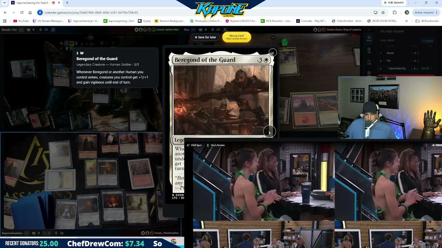Open the tab search dropdown

click(x=5, y=3)
